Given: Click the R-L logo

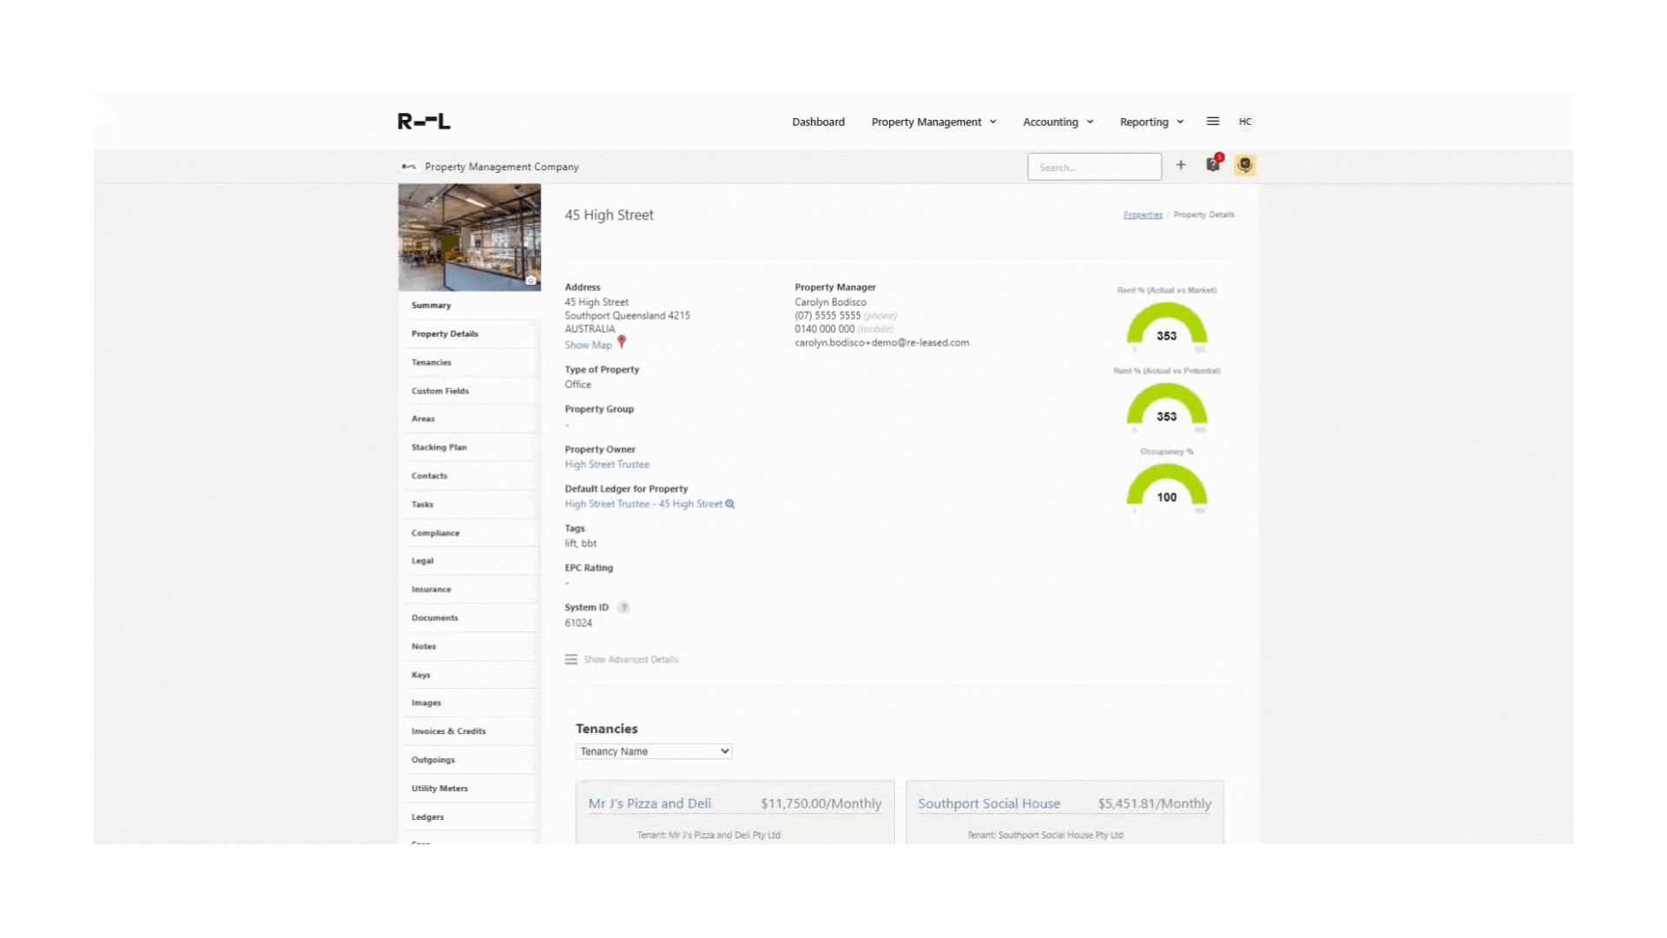Looking at the screenshot, I should (x=424, y=122).
